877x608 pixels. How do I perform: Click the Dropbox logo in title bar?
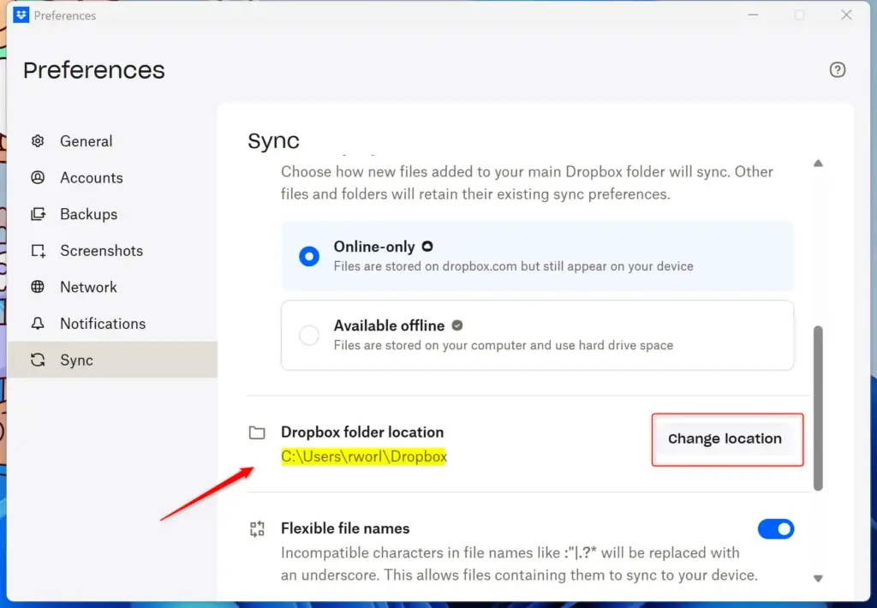[x=21, y=15]
